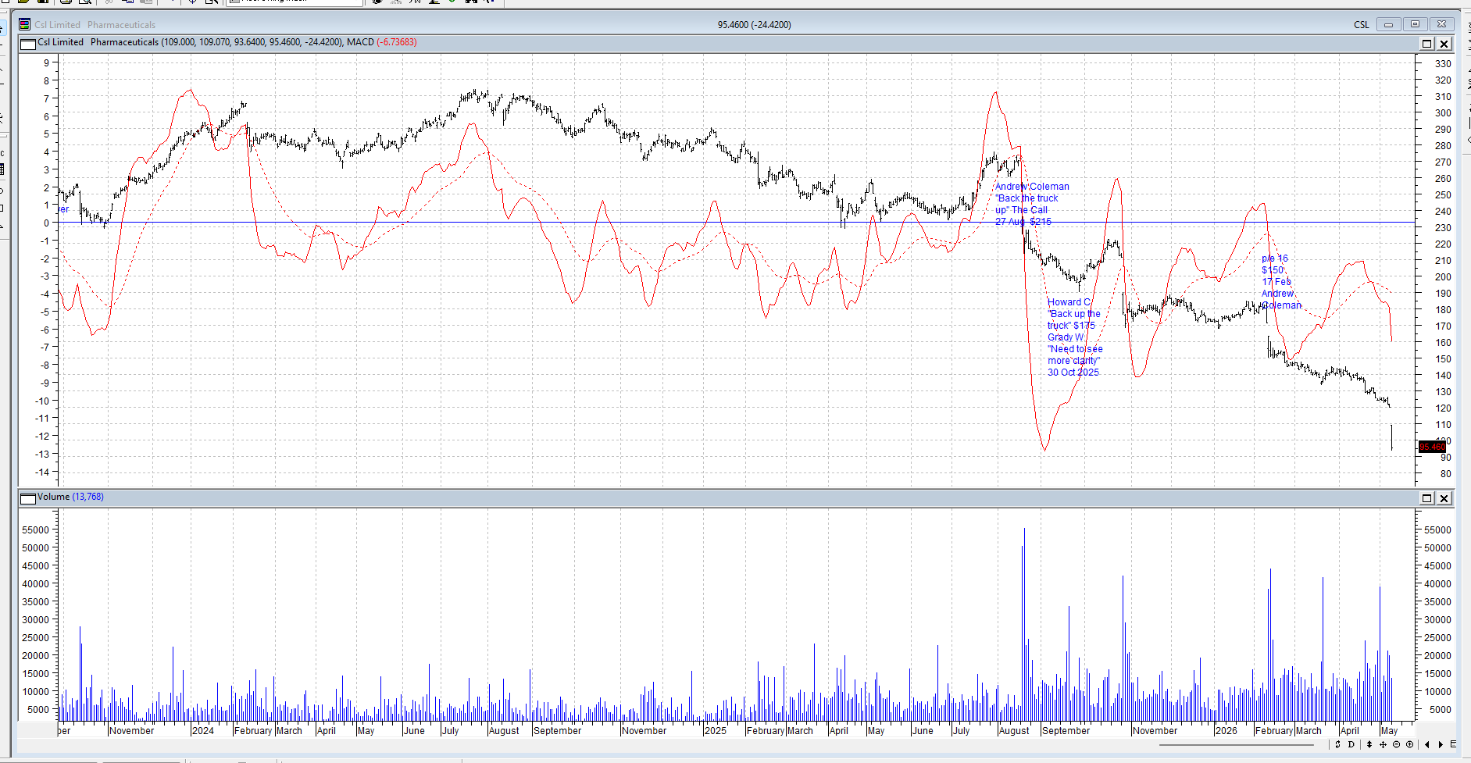This screenshot has height=763, width=1471.
Task: Close the Csl Limited price pane
Action: (1444, 44)
